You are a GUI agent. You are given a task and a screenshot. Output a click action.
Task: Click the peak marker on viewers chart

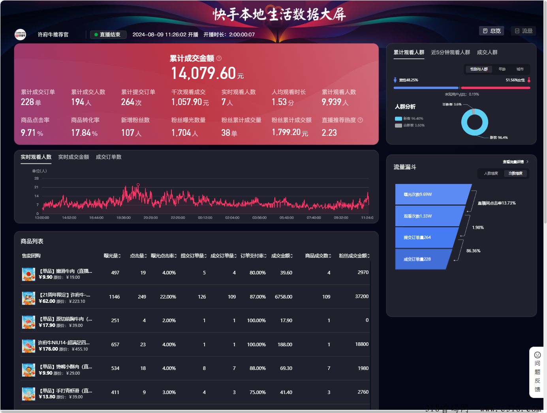tap(138, 185)
